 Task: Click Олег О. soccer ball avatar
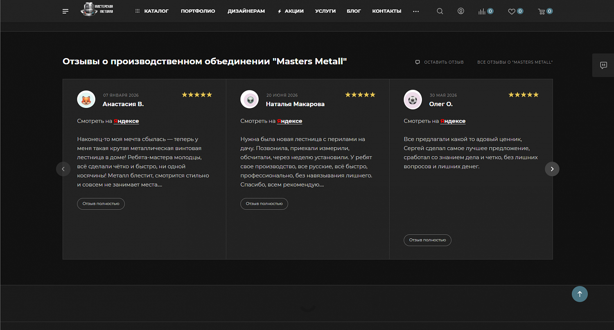(413, 99)
